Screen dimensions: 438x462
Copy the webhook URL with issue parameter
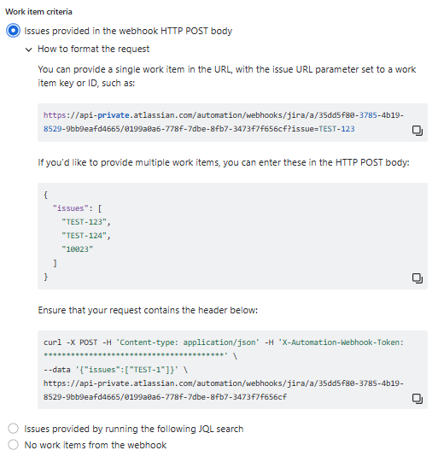click(418, 131)
